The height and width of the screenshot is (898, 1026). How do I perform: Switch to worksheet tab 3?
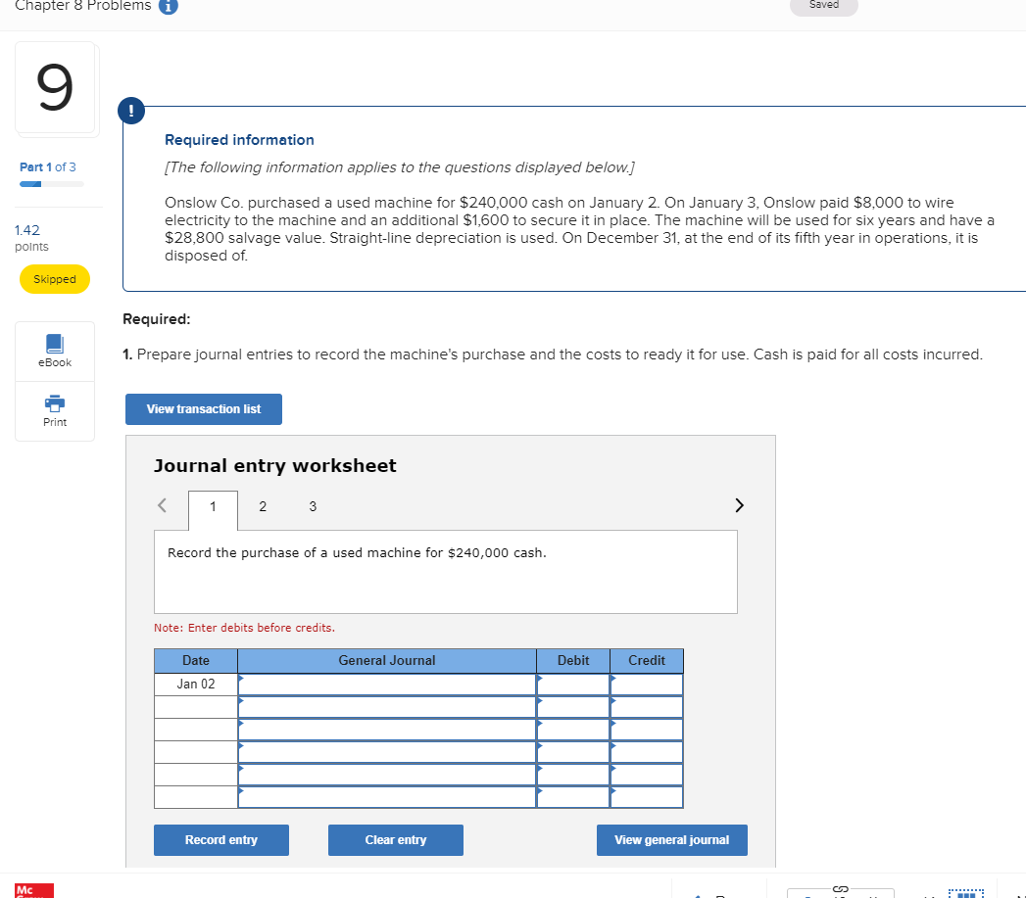(x=313, y=507)
